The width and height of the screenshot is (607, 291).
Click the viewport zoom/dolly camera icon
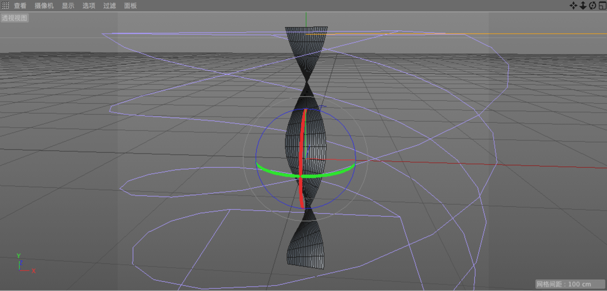583,5
